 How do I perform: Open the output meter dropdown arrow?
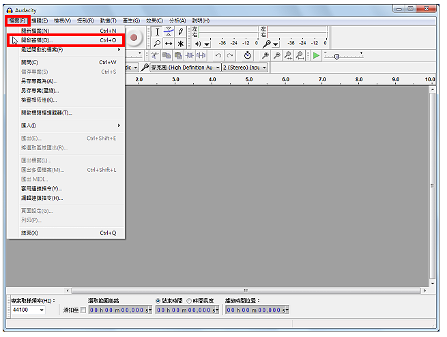[207, 44]
